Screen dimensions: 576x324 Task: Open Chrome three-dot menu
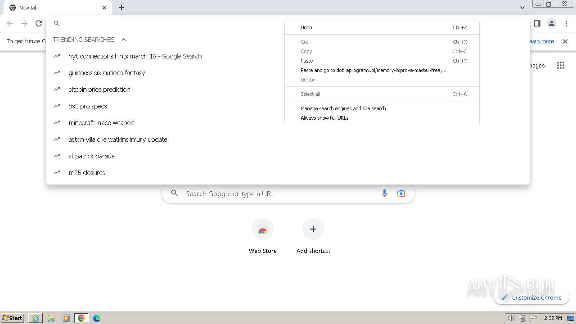pyautogui.click(x=567, y=23)
